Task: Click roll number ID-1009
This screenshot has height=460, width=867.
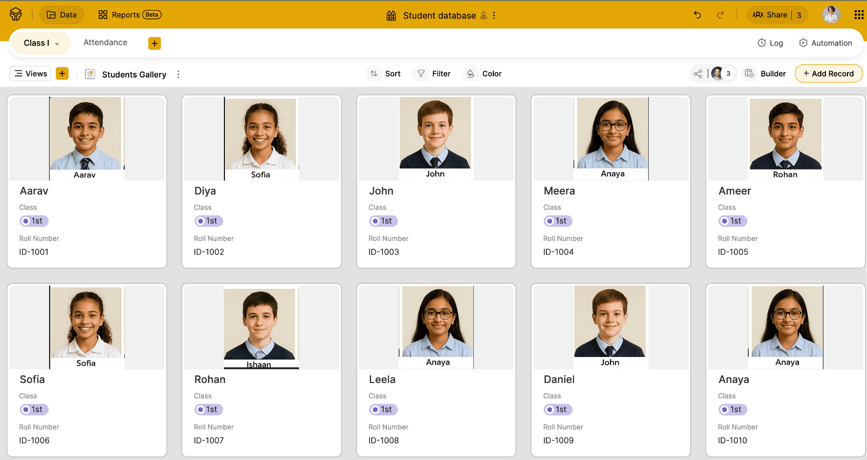Action: pos(558,440)
